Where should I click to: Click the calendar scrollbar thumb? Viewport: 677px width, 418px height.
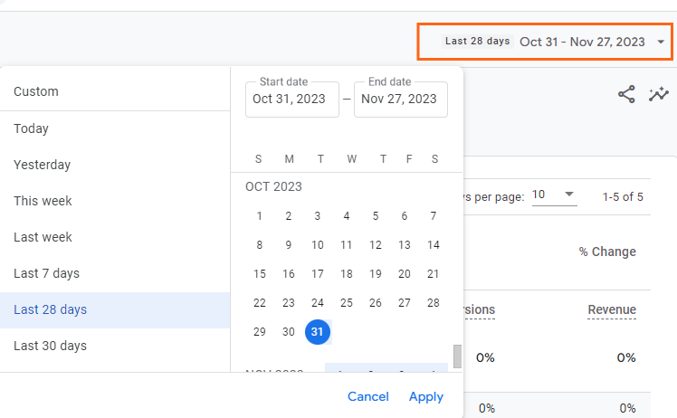point(457,356)
